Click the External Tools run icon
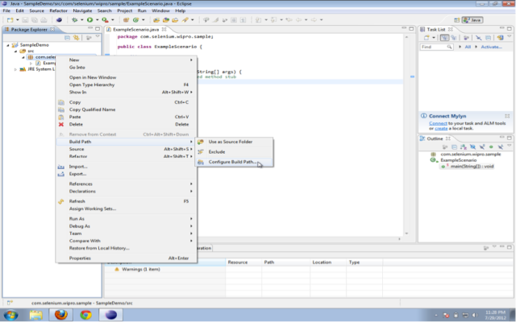The image size is (516, 322). (105, 20)
